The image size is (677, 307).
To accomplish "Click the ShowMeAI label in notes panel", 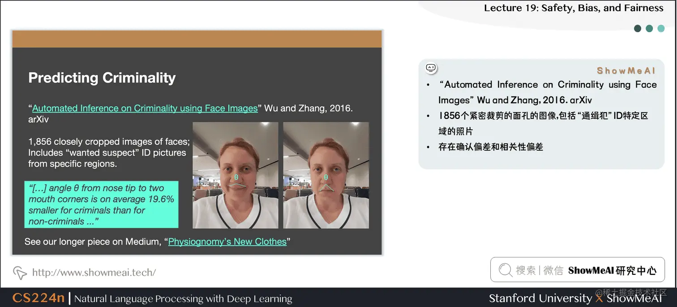I will pos(626,71).
